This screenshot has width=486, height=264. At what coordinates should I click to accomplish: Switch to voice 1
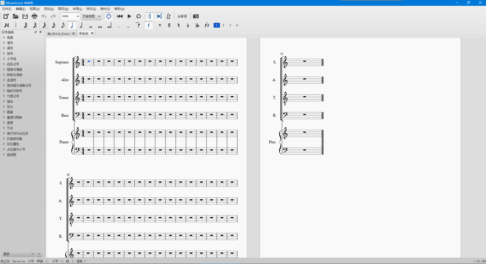[x=217, y=25]
